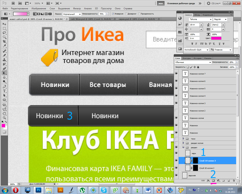Viewport: 242px width, 194px height.
Task: Apply Underline style in Character panel
Action: [x=219, y=44]
